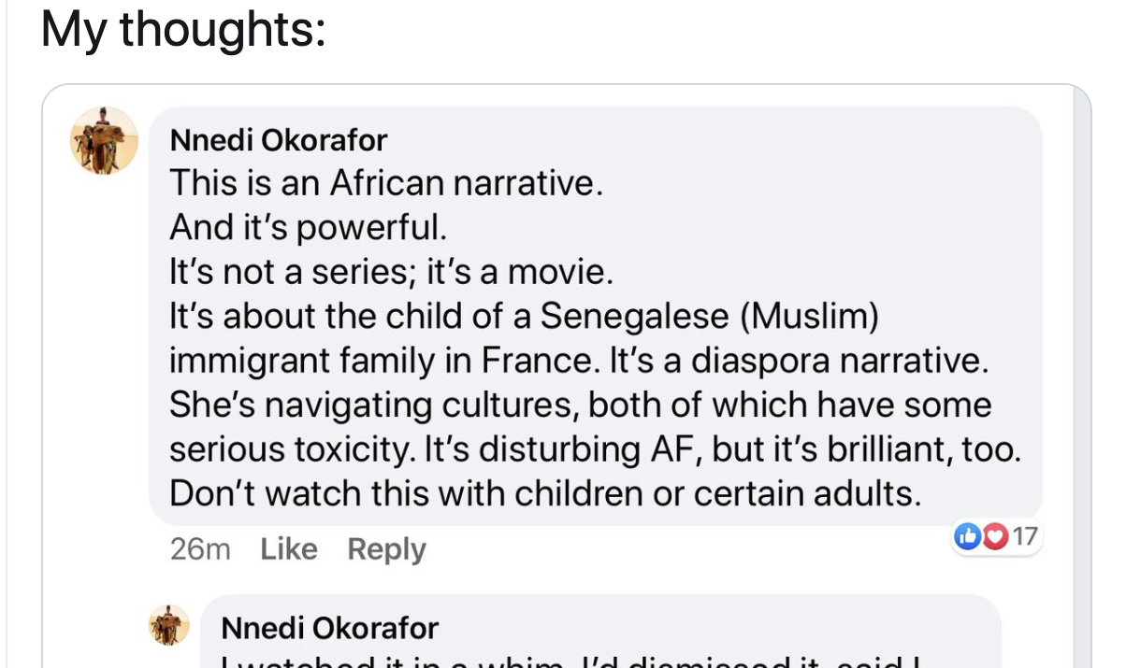Click the line "And it's powerful."

(x=303, y=227)
